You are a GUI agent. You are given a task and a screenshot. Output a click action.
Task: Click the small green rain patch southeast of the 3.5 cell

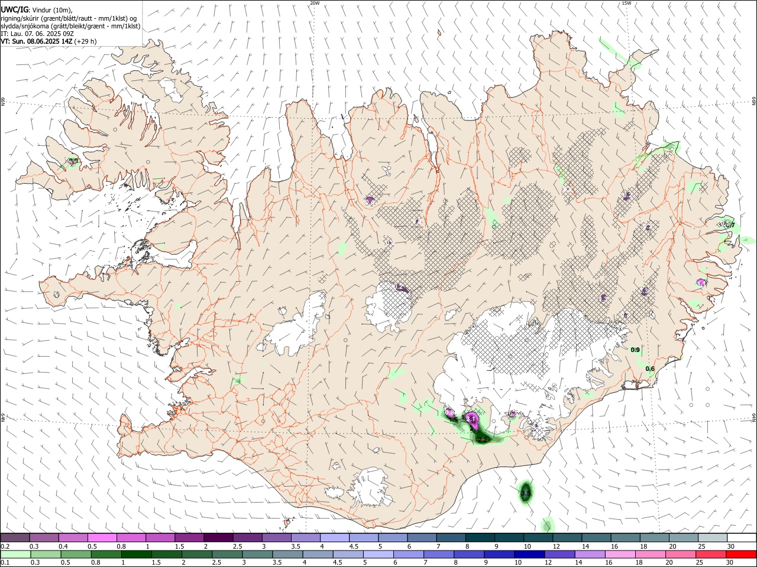(x=548, y=524)
